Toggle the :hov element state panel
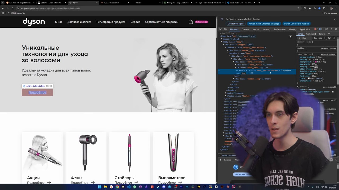The height and width of the screenshot is (190, 339). click(315, 38)
